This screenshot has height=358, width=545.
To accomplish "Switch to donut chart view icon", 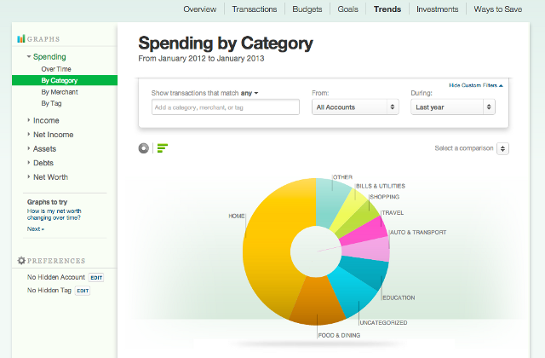I will click(144, 148).
